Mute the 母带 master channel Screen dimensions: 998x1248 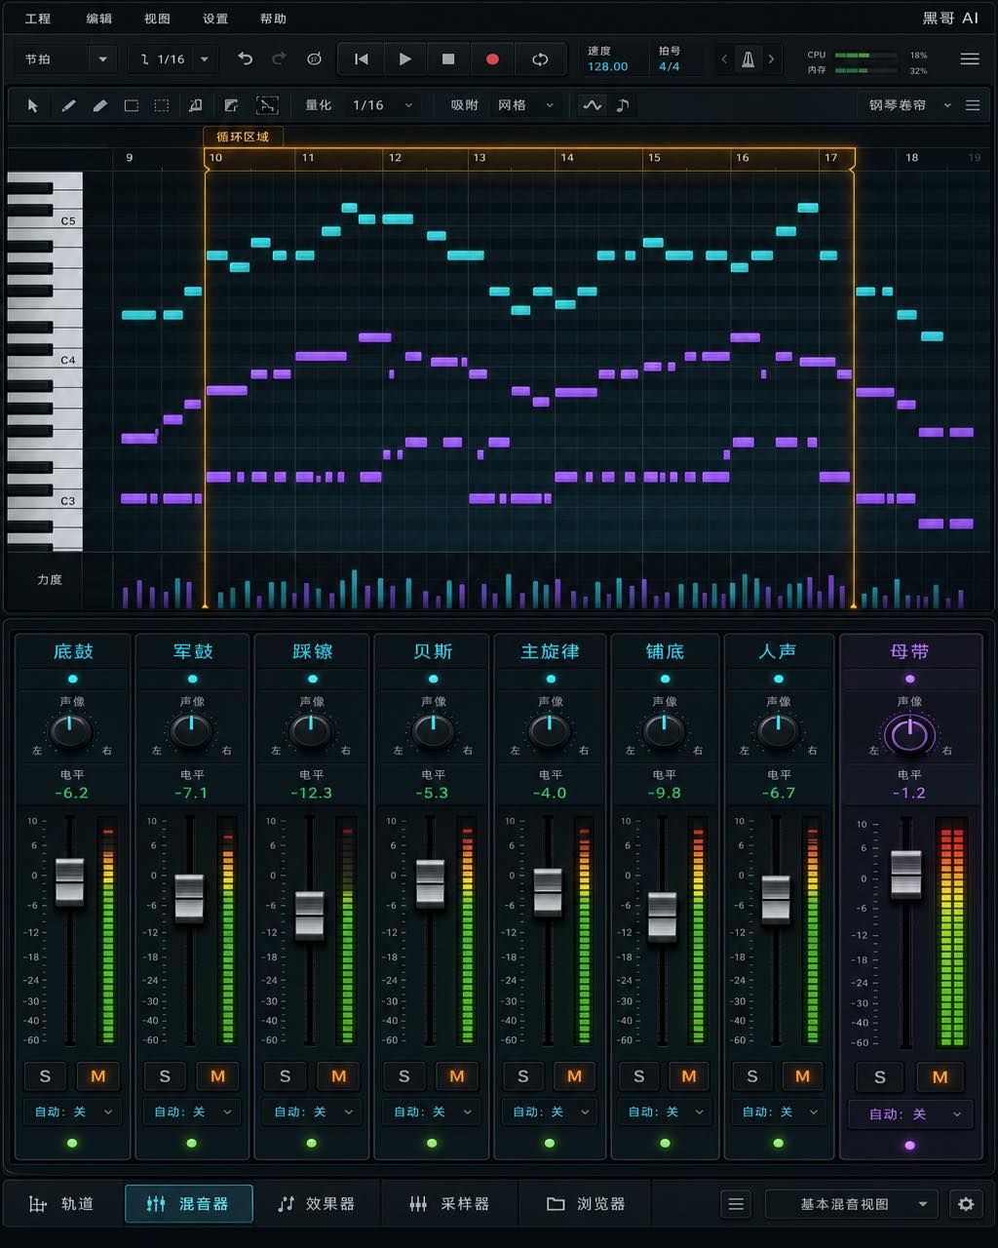pos(940,1077)
